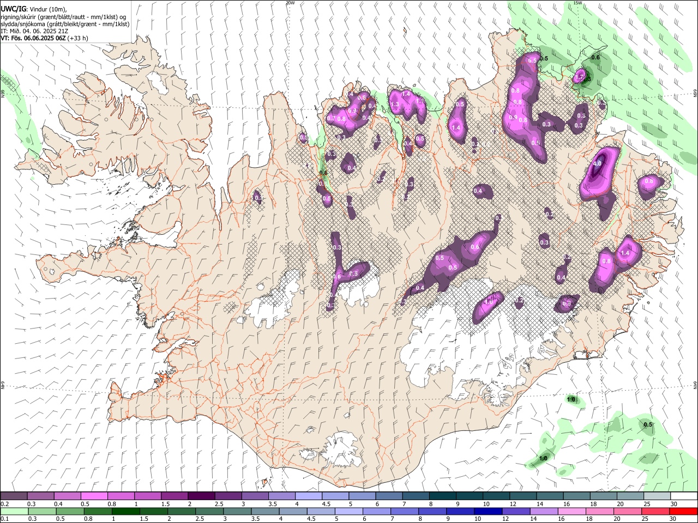Select the rigning/skúrir legend description line
This screenshot has height=523, width=698.
tap(63, 16)
